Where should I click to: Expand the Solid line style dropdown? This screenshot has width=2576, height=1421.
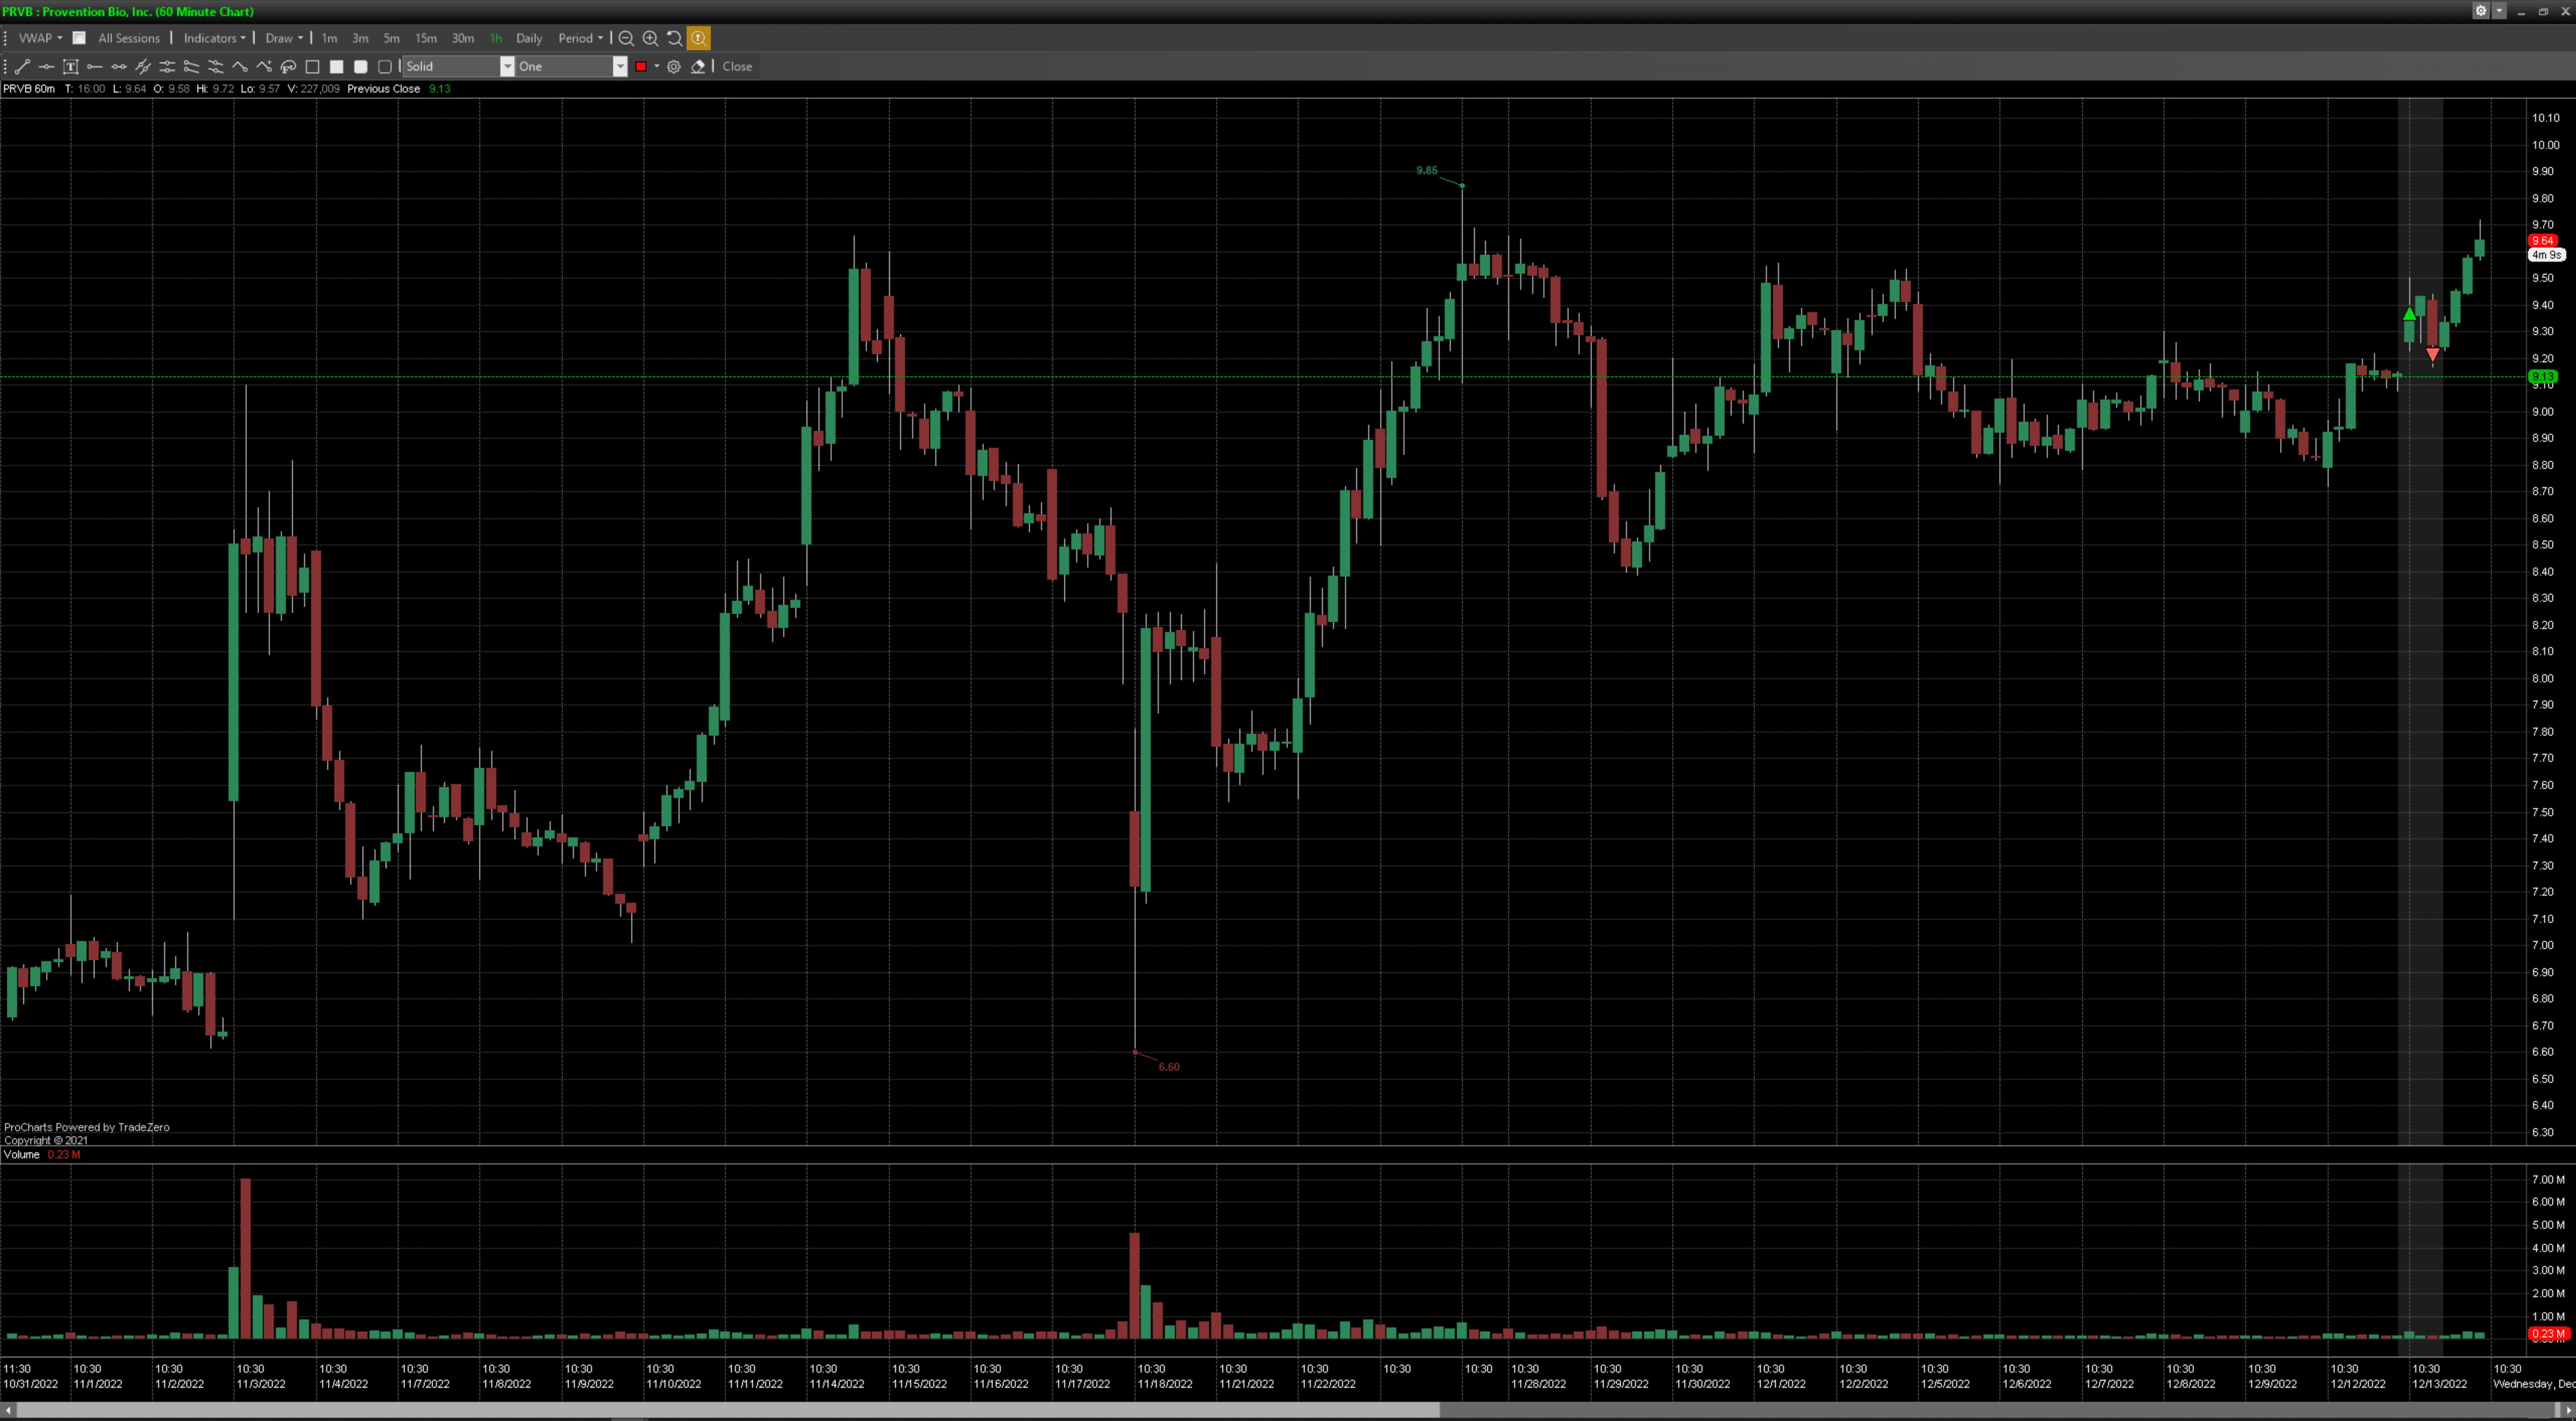(507, 67)
